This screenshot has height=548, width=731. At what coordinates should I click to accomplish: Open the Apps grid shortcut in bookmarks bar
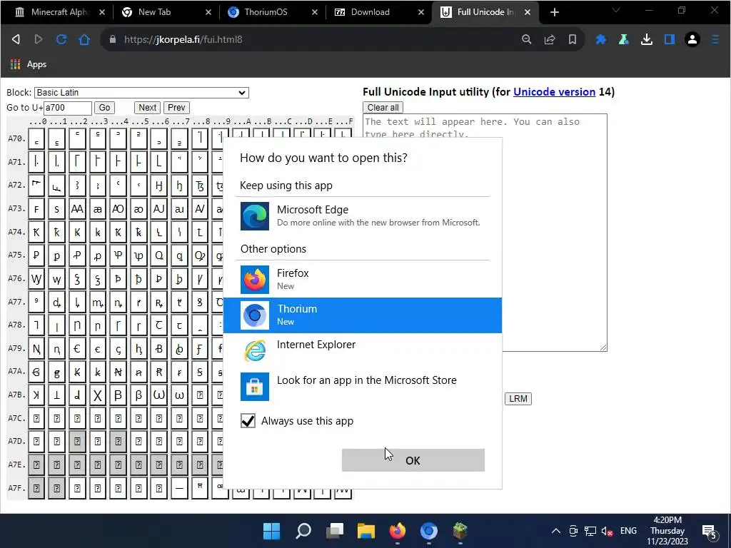pyautogui.click(x=29, y=64)
